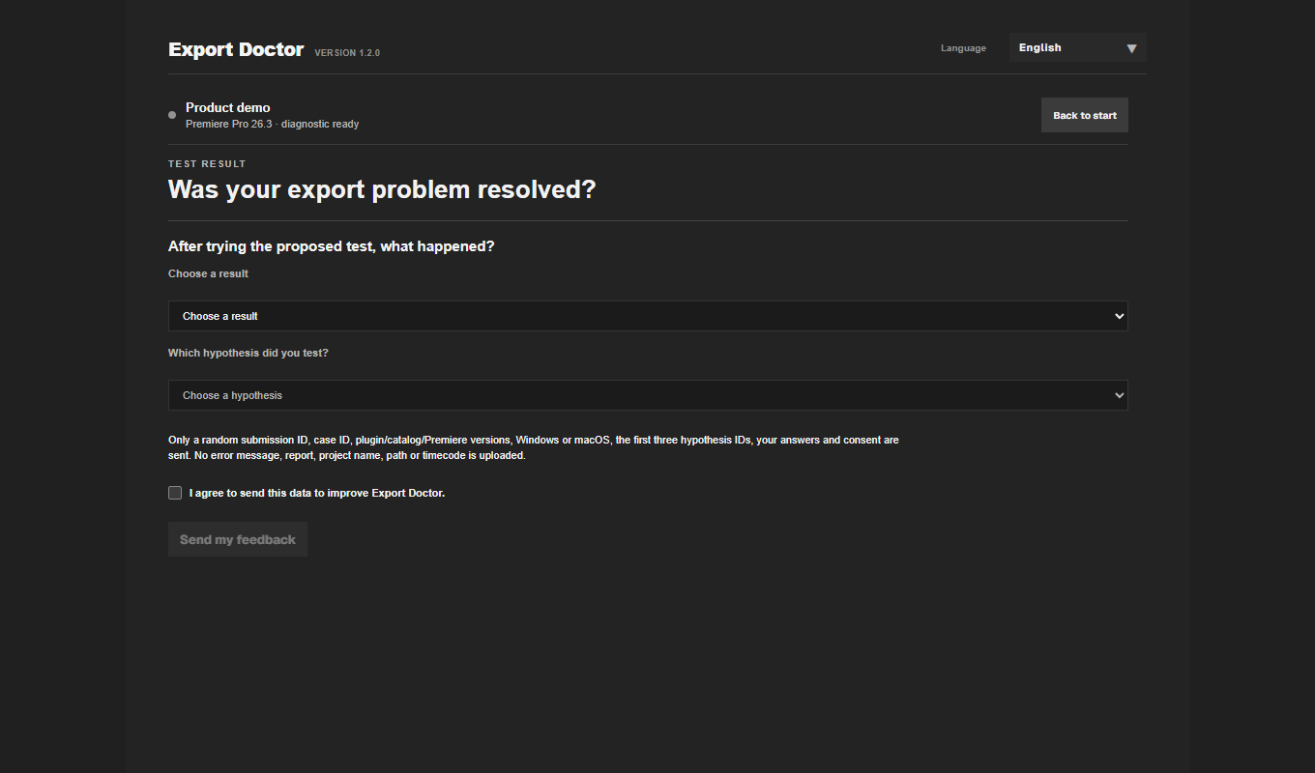The width and height of the screenshot is (1315, 773).
Task: Check the agree to send data checkbox
Action: tap(175, 493)
